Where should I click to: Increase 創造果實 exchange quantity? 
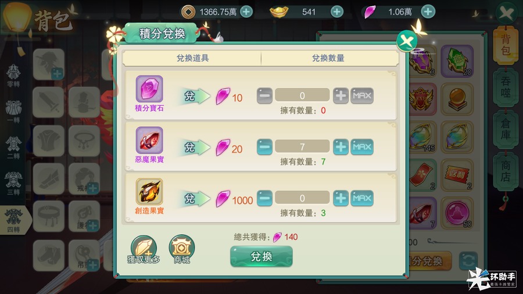[341, 198]
